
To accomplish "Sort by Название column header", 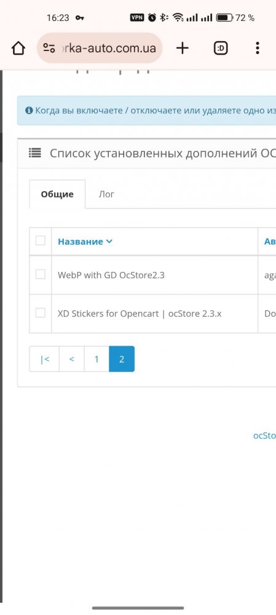I will [x=85, y=242].
